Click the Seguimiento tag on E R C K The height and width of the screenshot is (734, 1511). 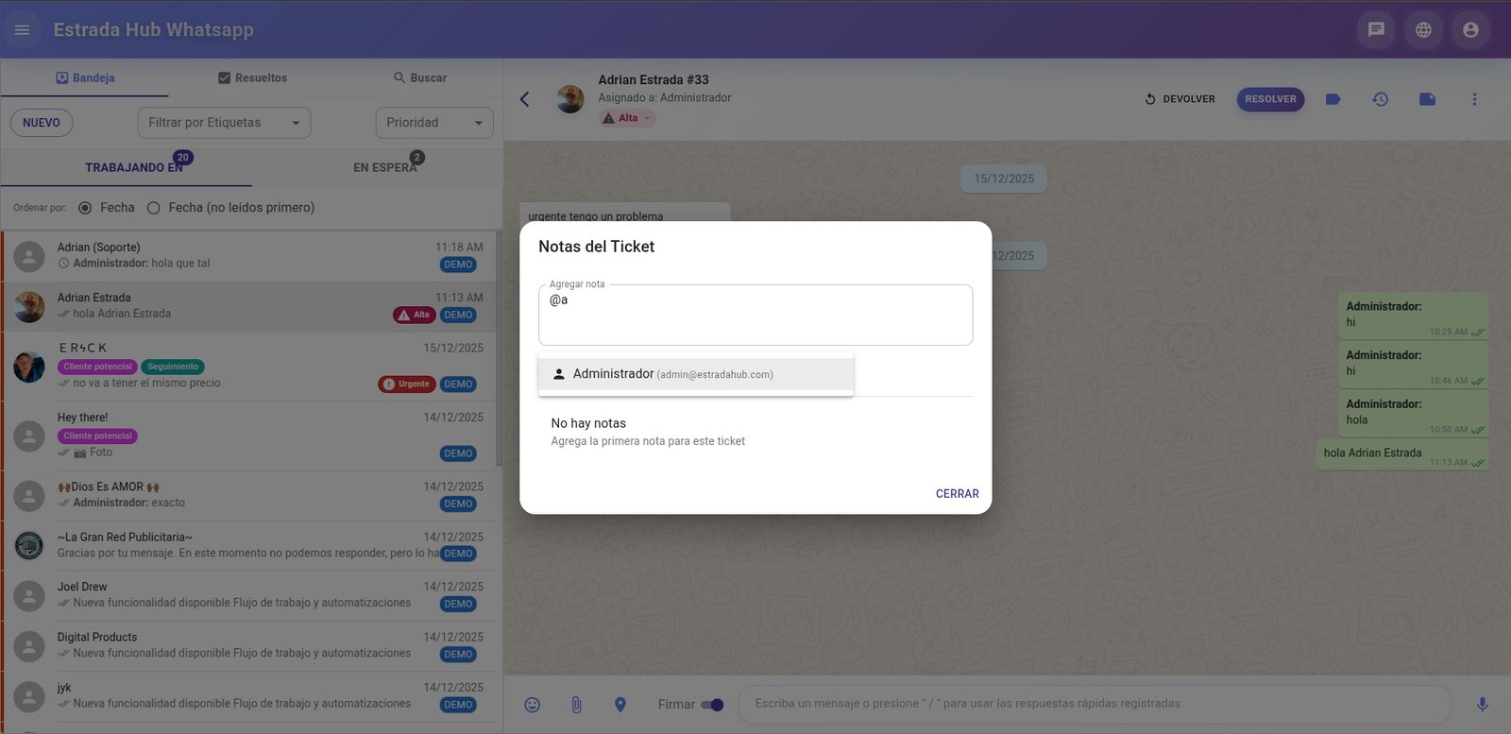173,367
